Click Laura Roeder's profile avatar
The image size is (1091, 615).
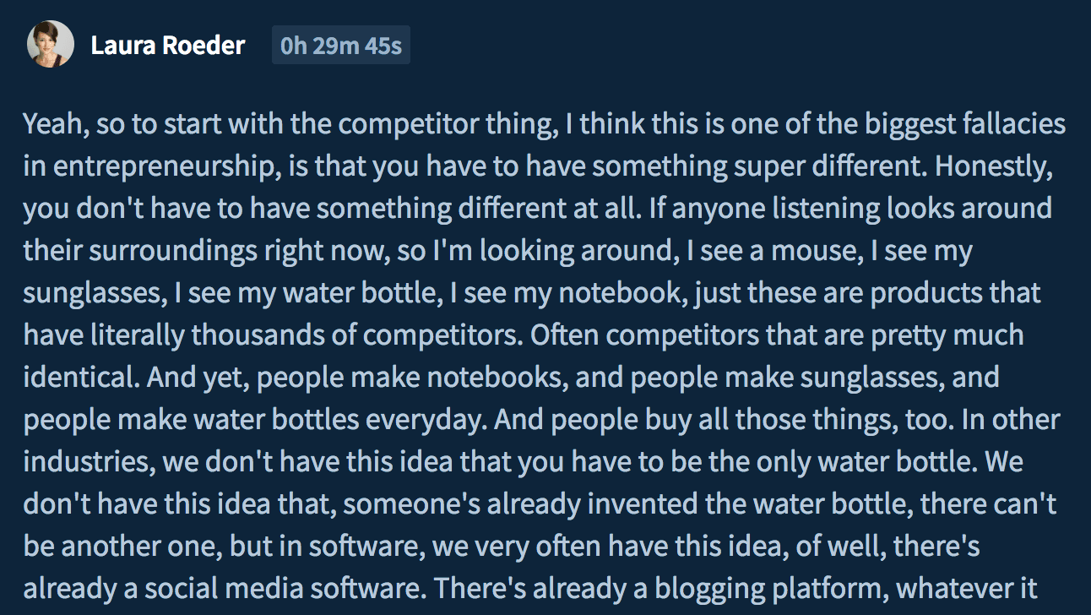pyautogui.click(x=50, y=45)
